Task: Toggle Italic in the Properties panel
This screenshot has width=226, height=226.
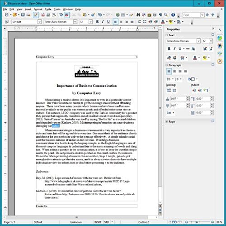Action: pos(174,49)
